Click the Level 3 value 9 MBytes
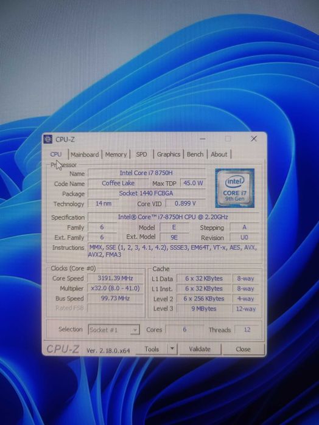Viewport: 319px width, 425px height. click(x=204, y=309)
